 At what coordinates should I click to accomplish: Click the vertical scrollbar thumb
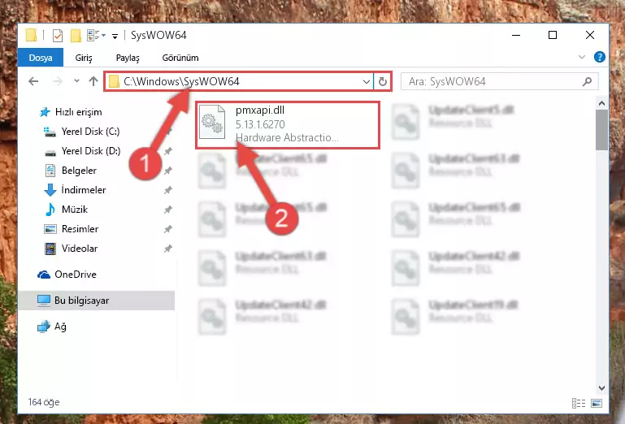tap(601, 130)
